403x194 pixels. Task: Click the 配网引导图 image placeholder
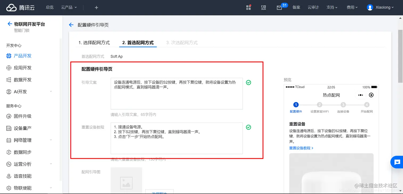click(126, 180)
